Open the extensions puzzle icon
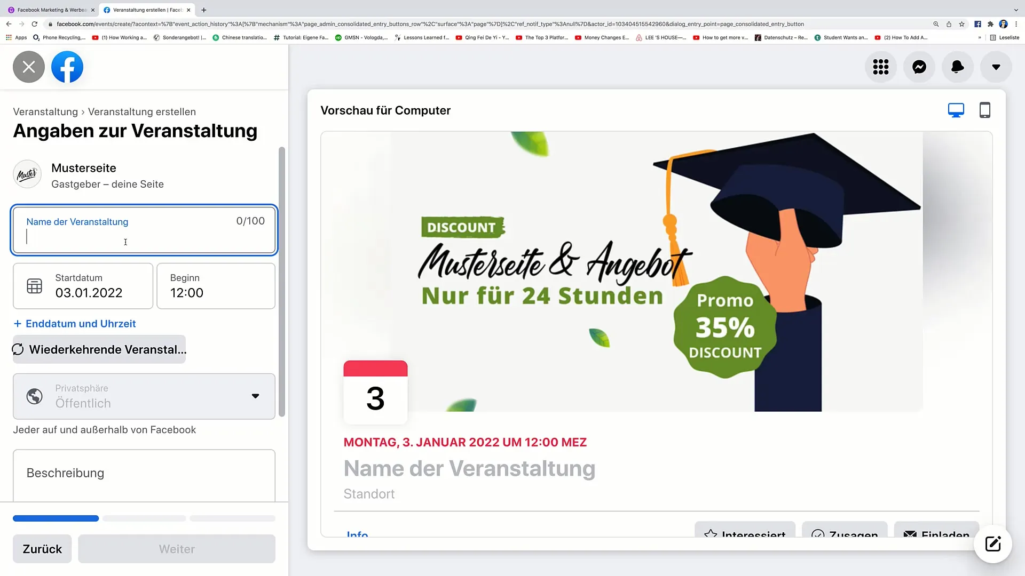The height and width of the screenshot is (576, 1025). 990,24
